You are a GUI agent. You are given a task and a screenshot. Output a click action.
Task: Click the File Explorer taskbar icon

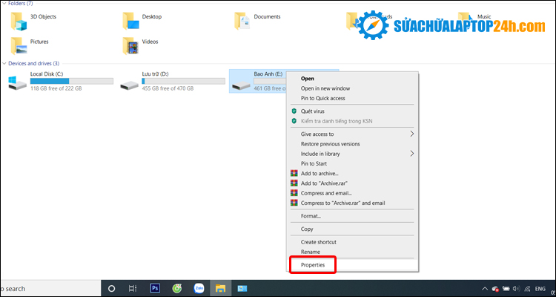220,288
